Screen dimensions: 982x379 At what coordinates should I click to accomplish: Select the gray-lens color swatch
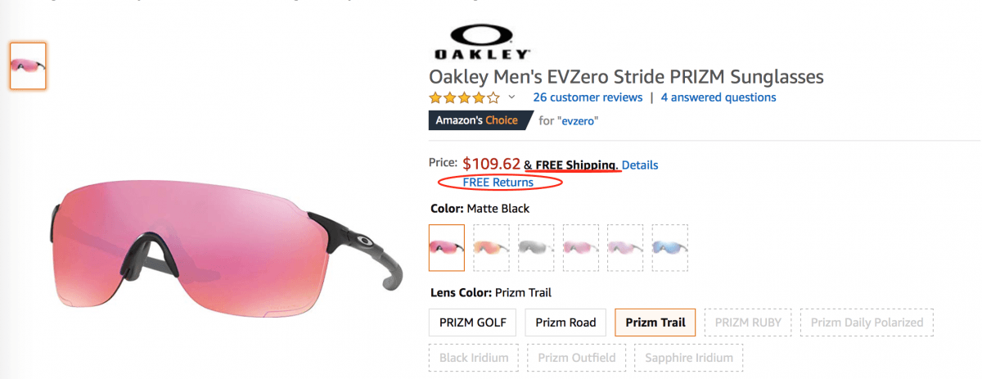[536, 248]
